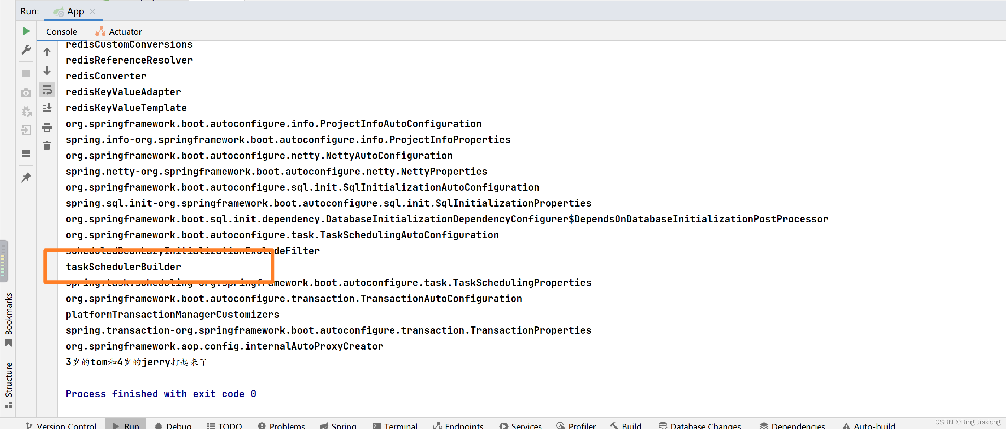
Task: Click the tom and jerry output line
Action: click(x=136, y=362)
